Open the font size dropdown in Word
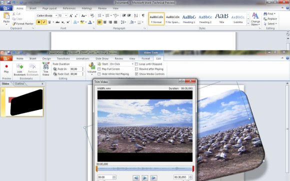Screen dimensions: 290x181 coord(66,15)
